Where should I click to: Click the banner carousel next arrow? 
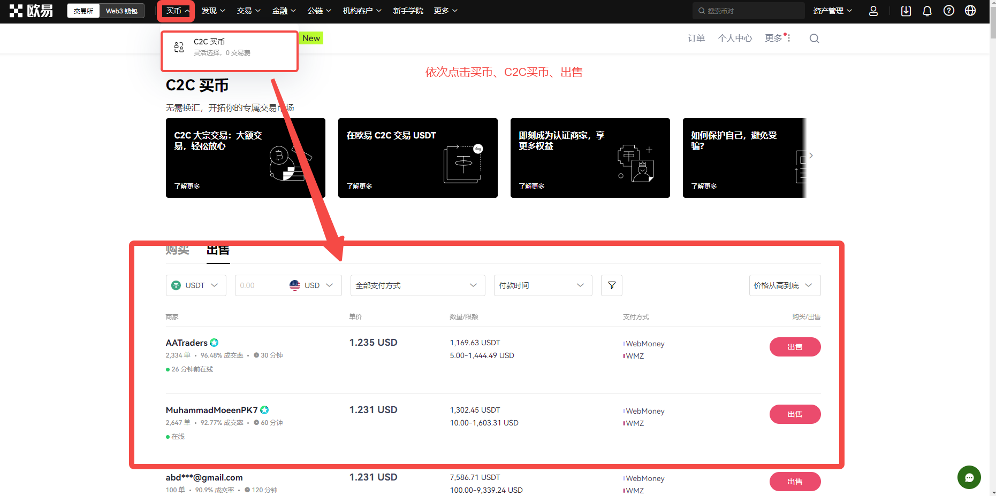(811, 156)
